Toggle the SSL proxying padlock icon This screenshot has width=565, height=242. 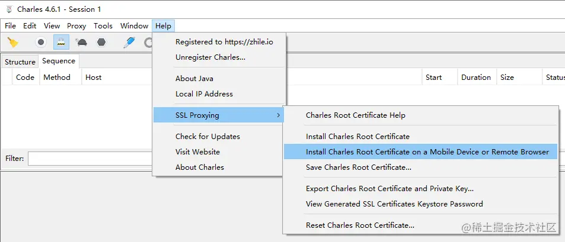61,43
